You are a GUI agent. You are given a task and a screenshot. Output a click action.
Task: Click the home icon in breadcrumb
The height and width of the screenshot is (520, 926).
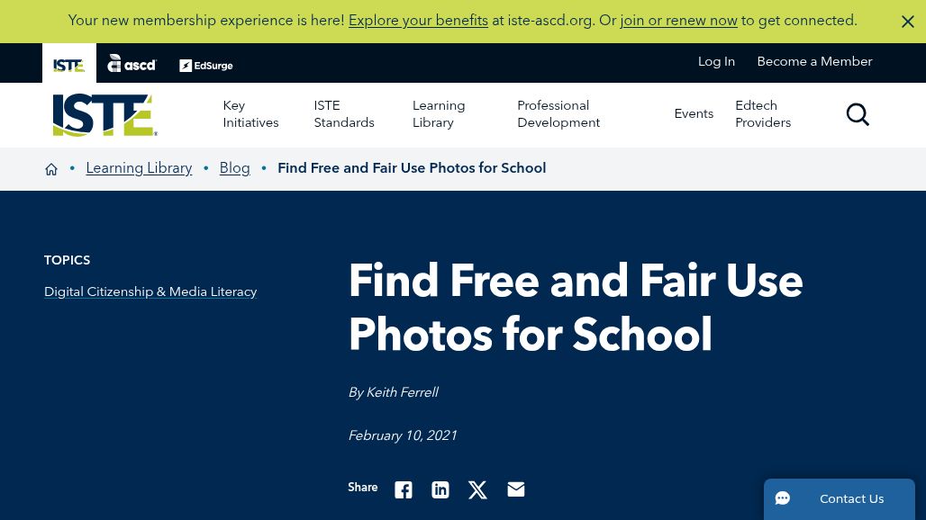pos(51,169)
